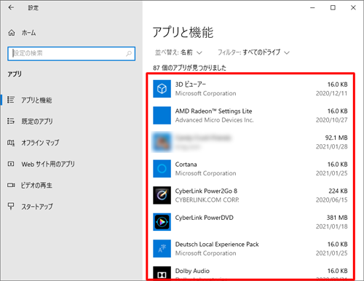Screen dimensions: 364x281
Task: Click the blurred app icon dated 2021/01/28
Action: pos(162,142)
